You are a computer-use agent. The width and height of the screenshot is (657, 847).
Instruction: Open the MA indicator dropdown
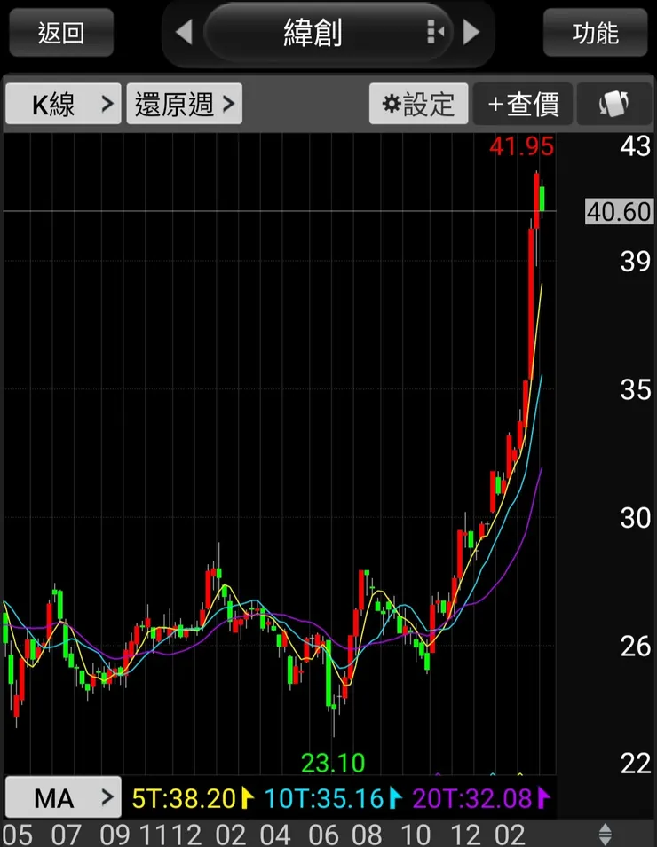click(63, 797)
